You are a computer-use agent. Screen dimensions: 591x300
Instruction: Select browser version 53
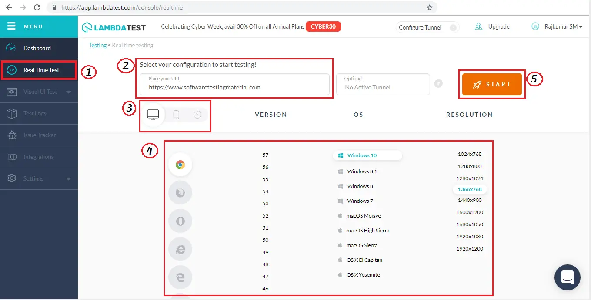point(266,204)
